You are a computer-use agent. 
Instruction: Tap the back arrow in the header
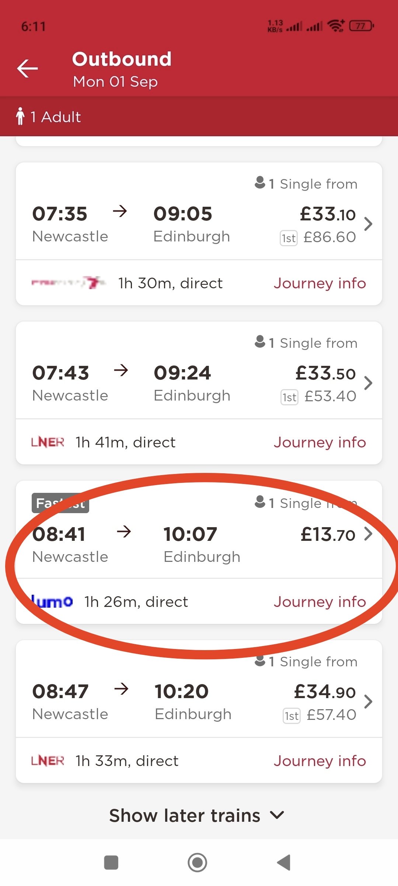(x=28, y=69)
